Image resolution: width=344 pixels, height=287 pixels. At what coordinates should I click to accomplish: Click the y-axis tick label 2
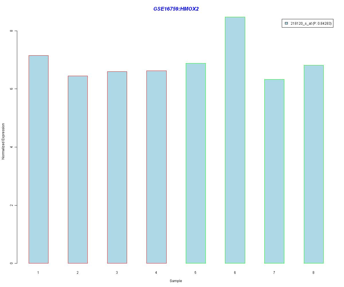12,205
